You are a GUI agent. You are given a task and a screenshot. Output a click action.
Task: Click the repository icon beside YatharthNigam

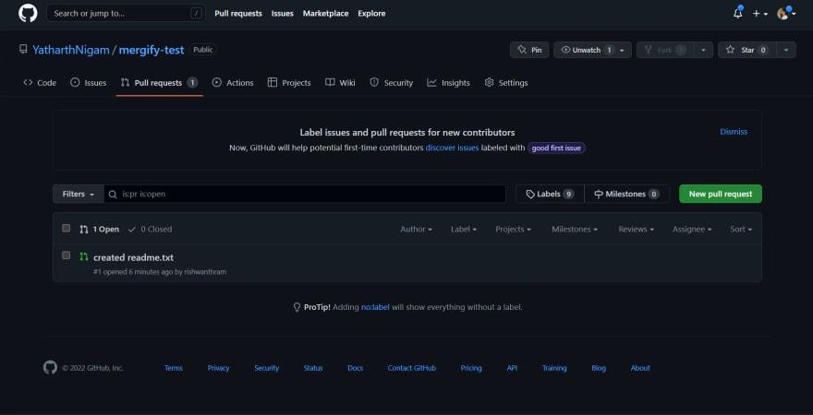[23, 50]
